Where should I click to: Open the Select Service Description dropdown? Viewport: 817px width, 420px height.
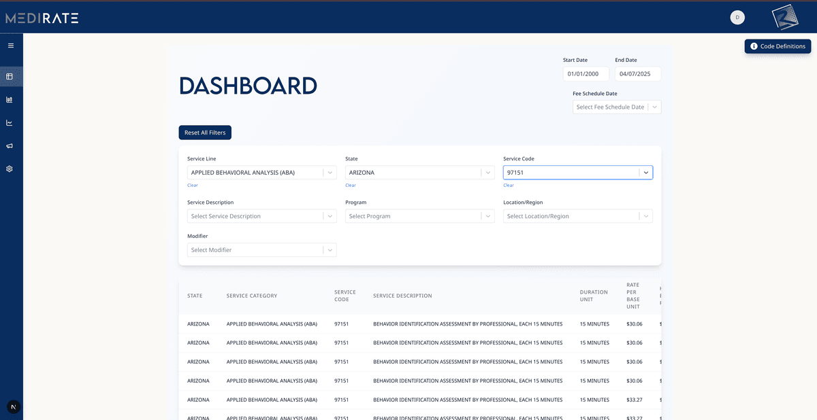coord(262,216)
